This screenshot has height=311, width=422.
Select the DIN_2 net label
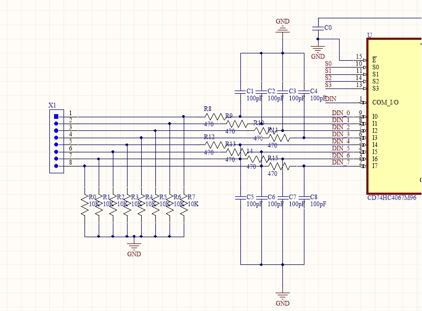(341, 127)
